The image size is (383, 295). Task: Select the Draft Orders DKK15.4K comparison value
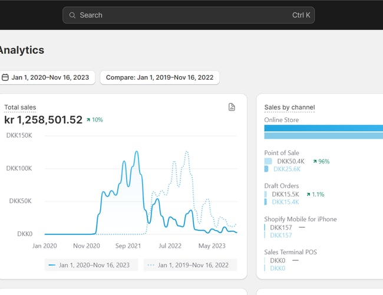pos(285,202)
